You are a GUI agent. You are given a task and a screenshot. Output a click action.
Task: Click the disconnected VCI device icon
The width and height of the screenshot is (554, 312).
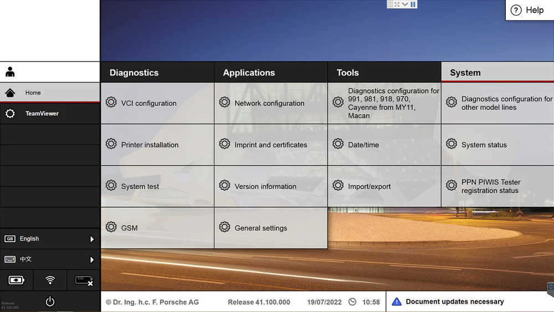pyautogui.click(x=84, y=280)
